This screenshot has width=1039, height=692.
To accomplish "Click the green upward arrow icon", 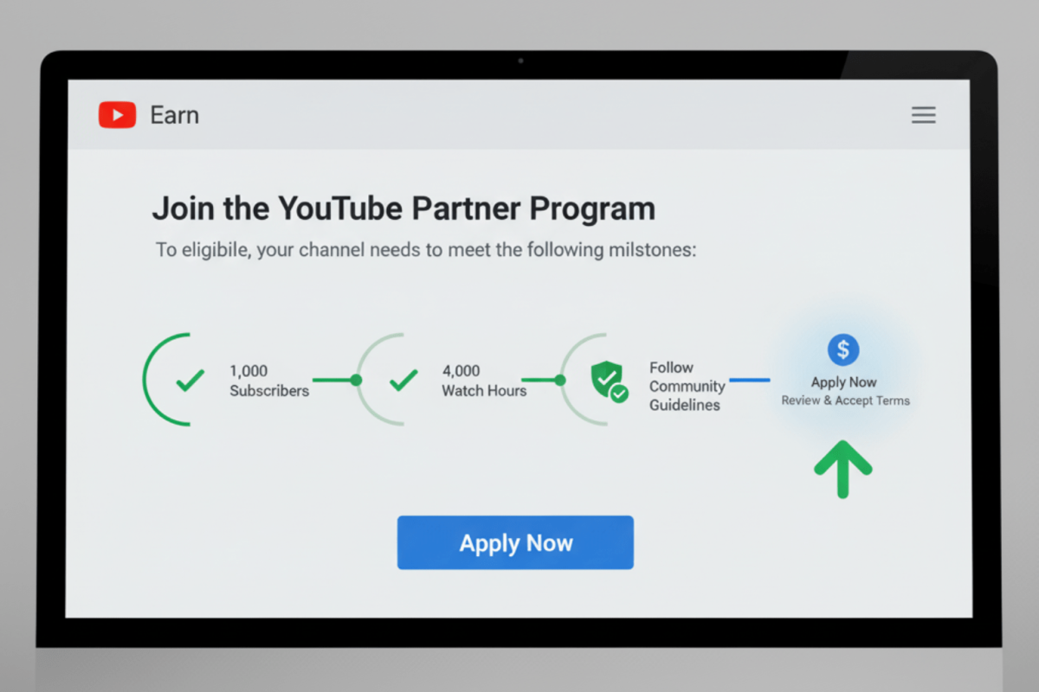I will click(842, 468).
